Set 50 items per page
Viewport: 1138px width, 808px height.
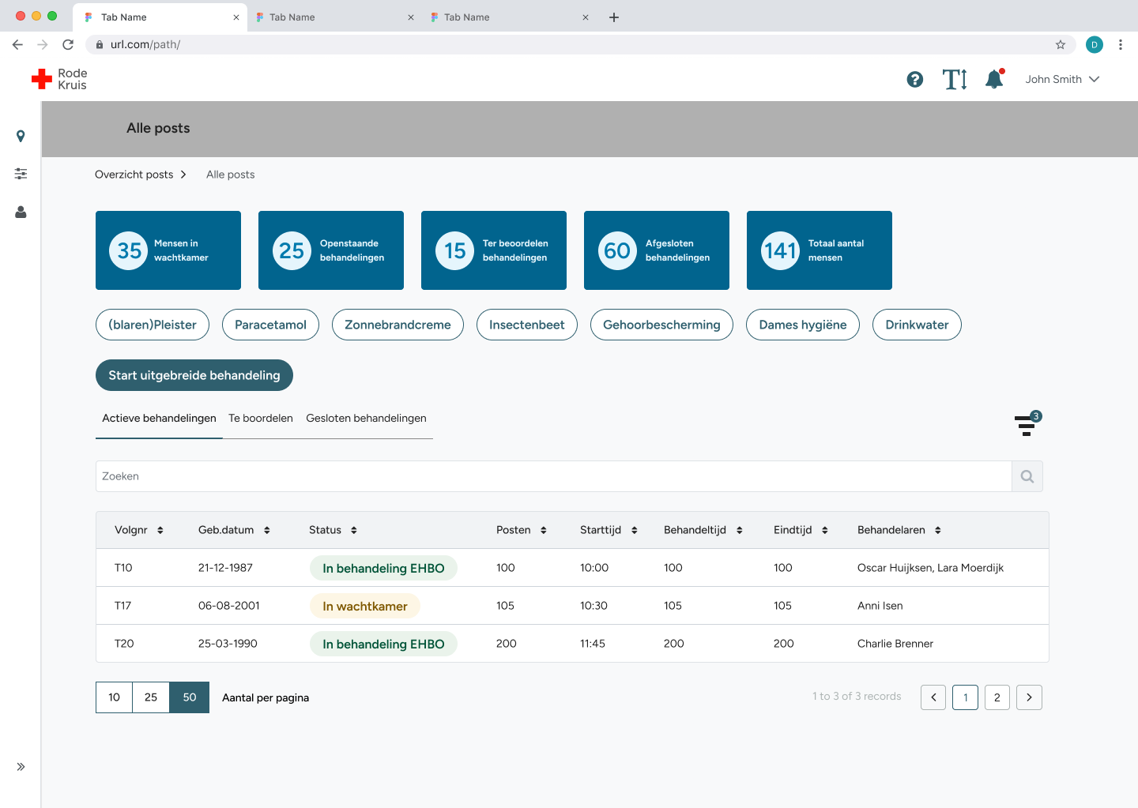click(x=190, y=697)
